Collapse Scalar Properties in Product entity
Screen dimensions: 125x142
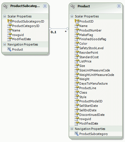pyautogui.click(x=72, y=16)
